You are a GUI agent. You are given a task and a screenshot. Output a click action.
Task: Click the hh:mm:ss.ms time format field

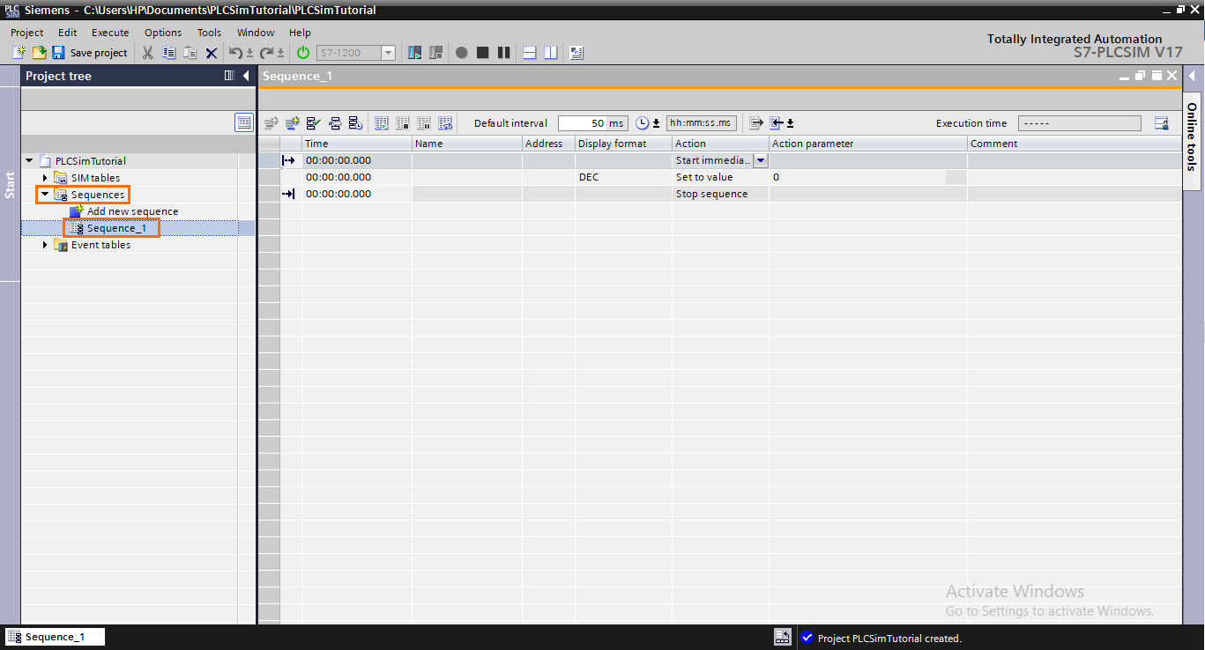click(x=701, y=123)
